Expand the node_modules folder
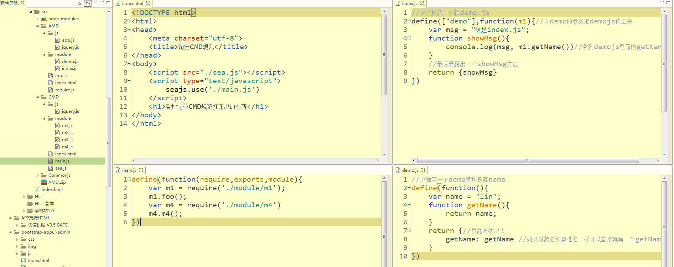This screenshot has width=674, height=267. coord(37,19)
